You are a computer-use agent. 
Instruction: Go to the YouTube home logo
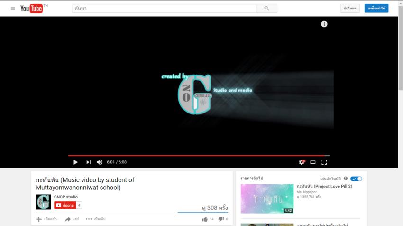(x=32, y=9)
